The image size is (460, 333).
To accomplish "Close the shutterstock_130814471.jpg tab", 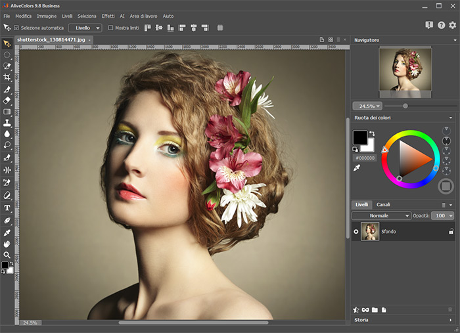I will tap(89, 40).
